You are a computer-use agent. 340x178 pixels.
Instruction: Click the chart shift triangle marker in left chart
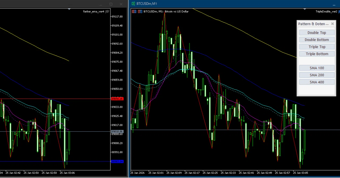(x=69, y=9)
